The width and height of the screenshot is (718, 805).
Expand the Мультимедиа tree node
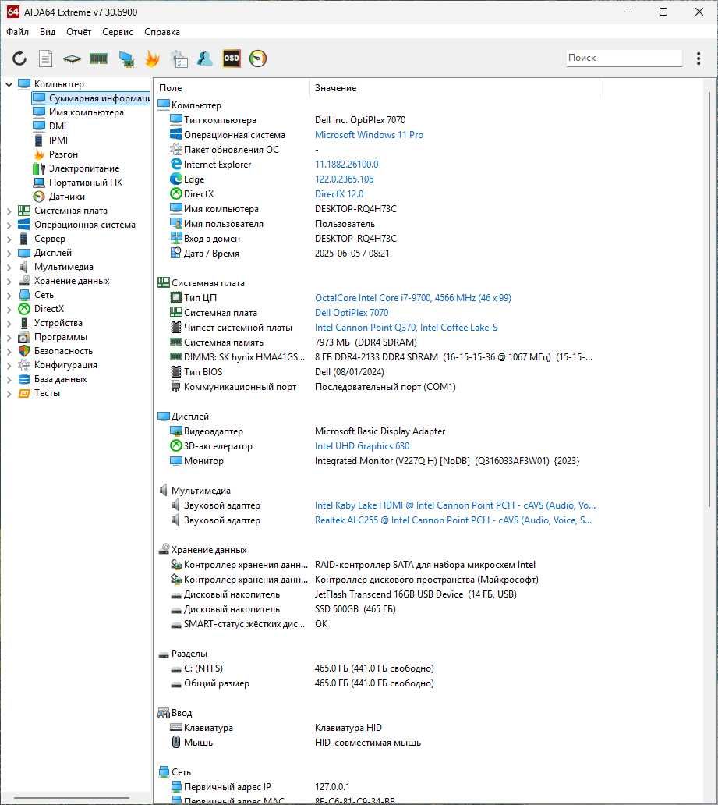pyautogui.click(x=9, y=267)
